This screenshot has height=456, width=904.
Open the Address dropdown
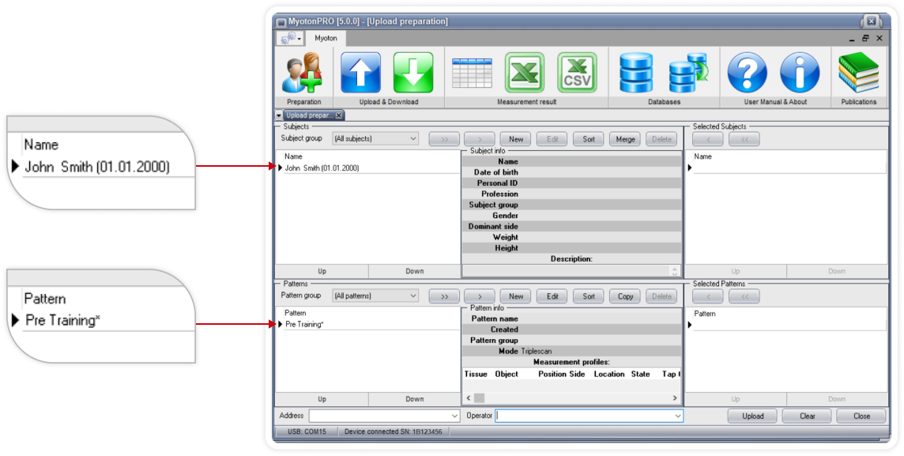(455, 416)
